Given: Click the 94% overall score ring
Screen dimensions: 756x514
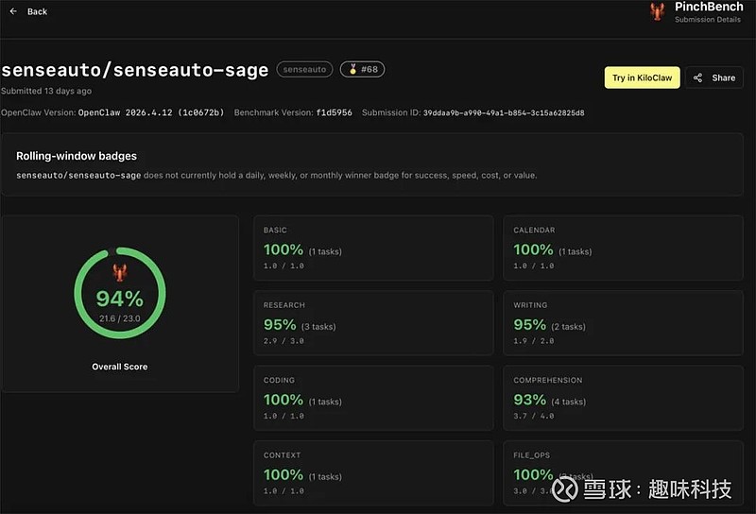Looking at the screenshot, I should [x=120, y=293].
